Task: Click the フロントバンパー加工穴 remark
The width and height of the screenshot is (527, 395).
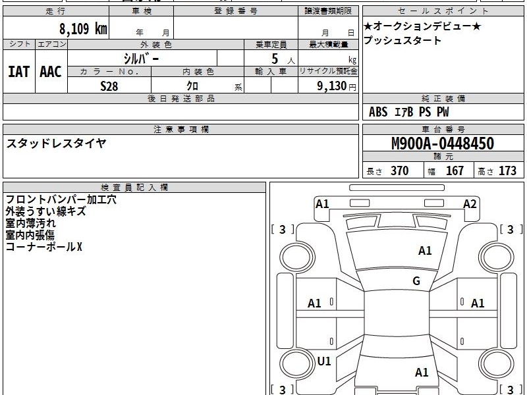Action: (x=61, y=199)
